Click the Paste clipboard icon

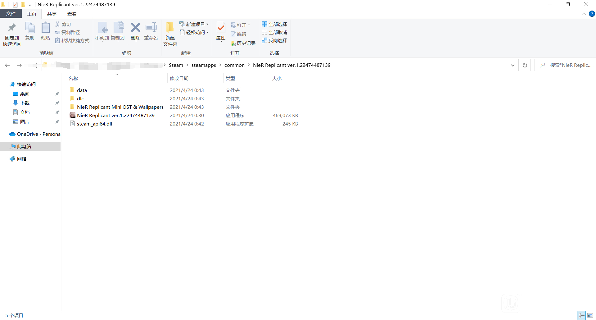point(45,28)
